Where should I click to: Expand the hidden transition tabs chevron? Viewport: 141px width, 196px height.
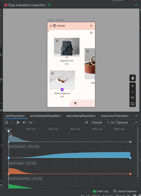pos(136,116)
